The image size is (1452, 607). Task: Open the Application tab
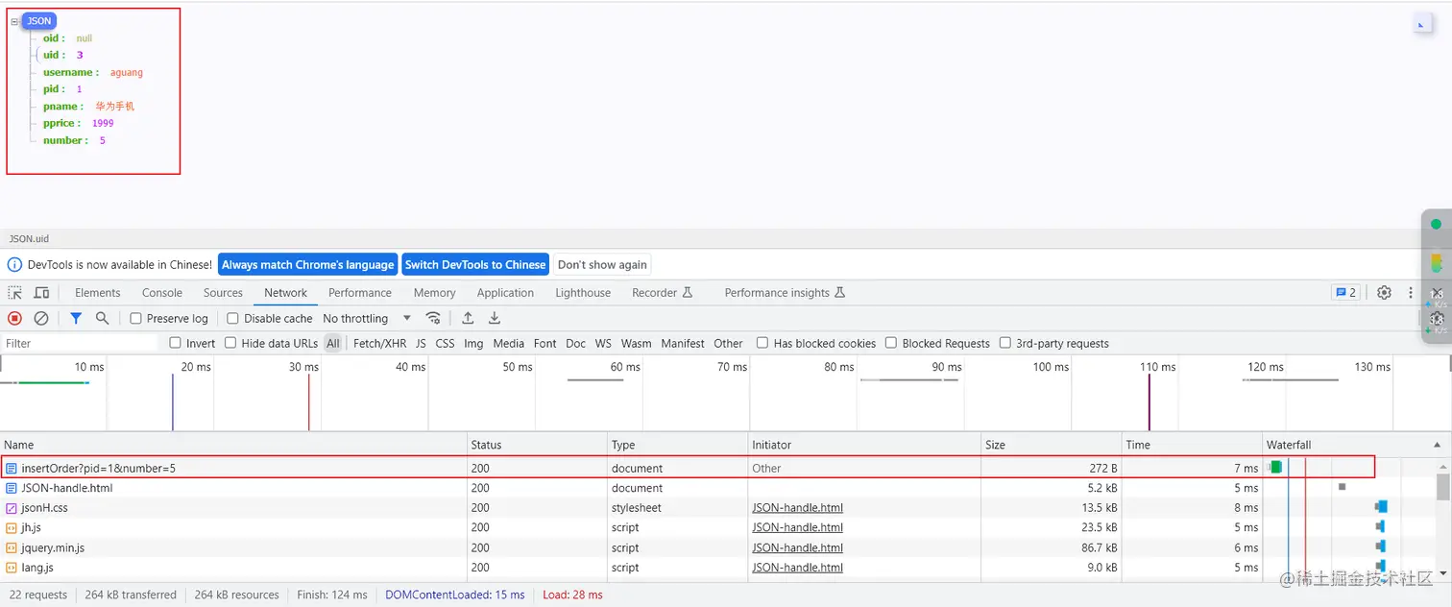click(x=505, y=293)
